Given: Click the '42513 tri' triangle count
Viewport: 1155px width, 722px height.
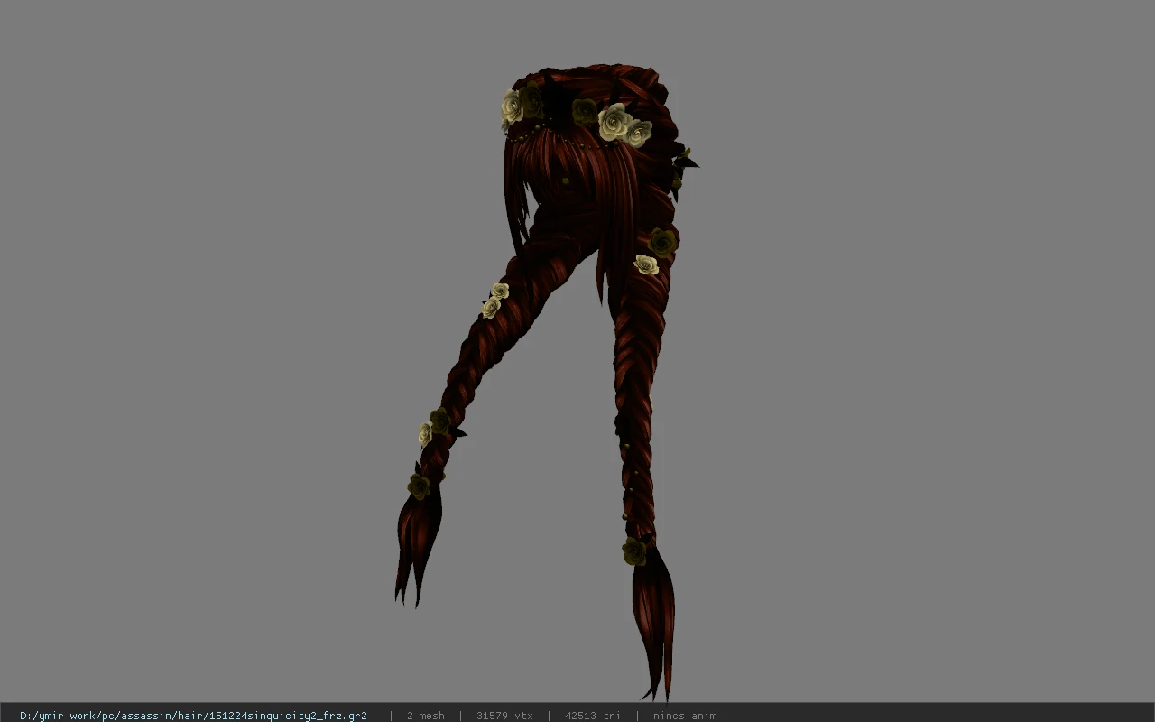Looking at the screenshot, I should click(593, 716).
